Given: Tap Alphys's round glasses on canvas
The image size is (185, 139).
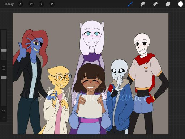Looking at the screenshot, I should (63, 77).
